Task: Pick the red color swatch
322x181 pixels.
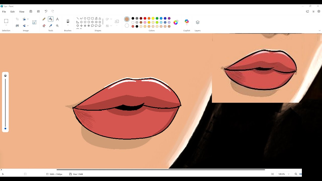Action: pyautogui.click(x=145, y=18)
